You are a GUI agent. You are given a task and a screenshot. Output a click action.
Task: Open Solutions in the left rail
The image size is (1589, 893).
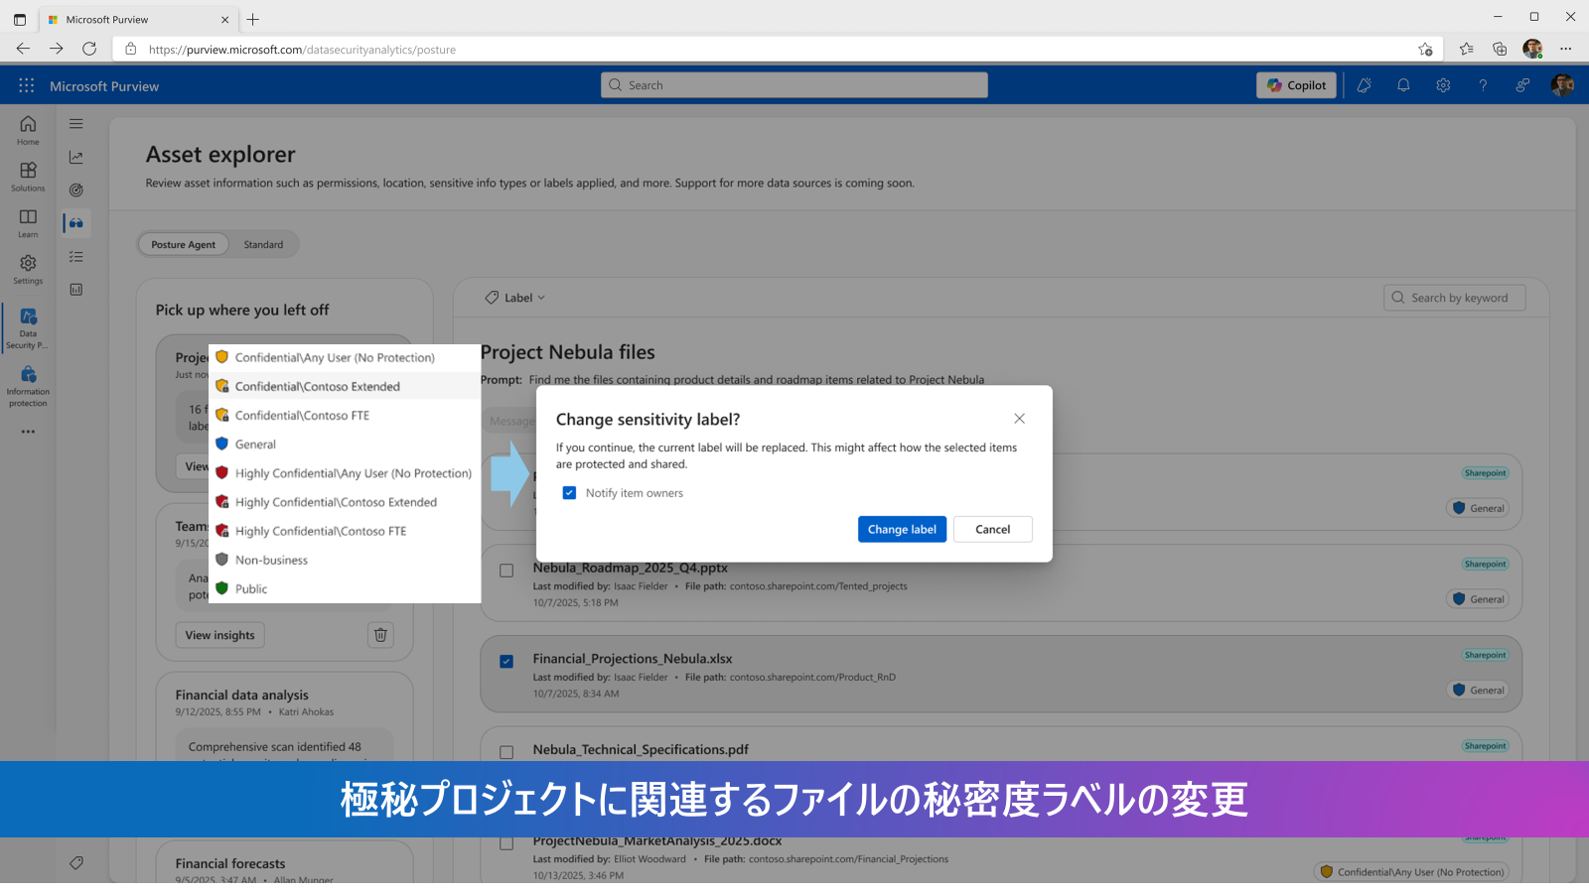(28, 177)
